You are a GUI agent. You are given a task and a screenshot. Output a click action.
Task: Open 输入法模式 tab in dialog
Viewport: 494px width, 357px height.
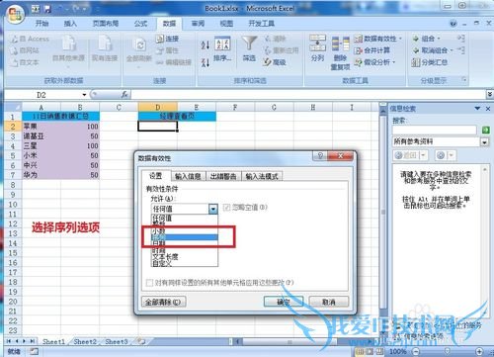[262, 176]
